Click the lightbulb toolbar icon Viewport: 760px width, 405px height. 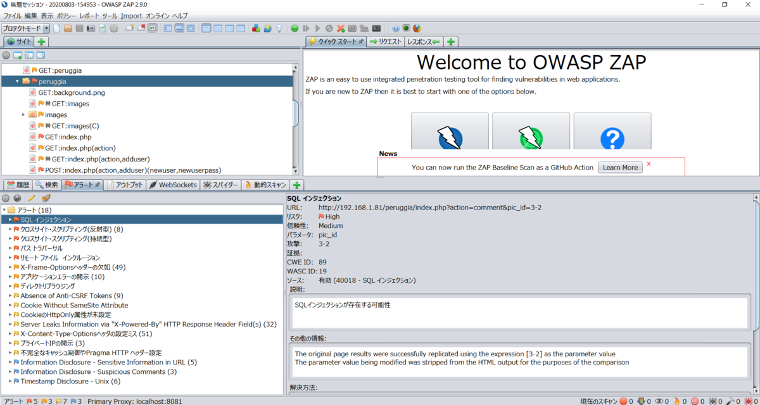[279, 28]
